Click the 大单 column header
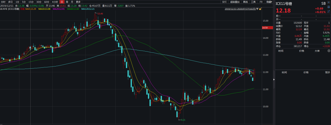Screen dimensions: 331x125 tap(317, 51)
